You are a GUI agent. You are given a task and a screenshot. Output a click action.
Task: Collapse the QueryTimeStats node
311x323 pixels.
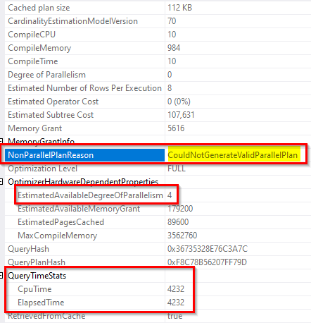pyautogui.click(x=1, y=276)
